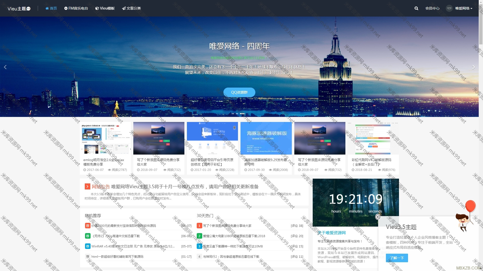Open 彩虹代刷网V4.7破解版源码 thumbnail
Viewport: 483px width, 271px height.
pyautogui.click(x=373, y=138)
